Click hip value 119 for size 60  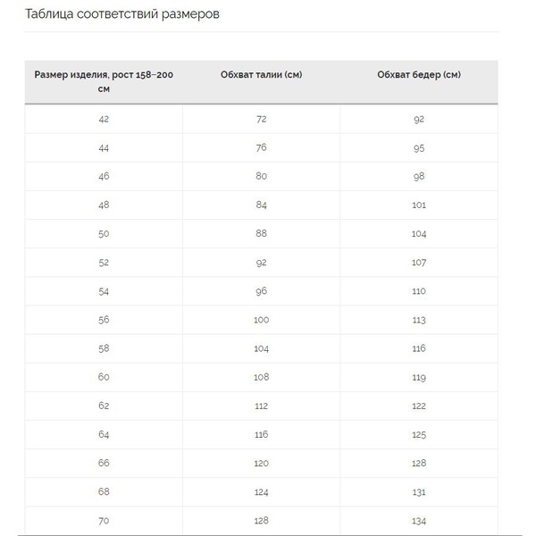coord(419,377)
